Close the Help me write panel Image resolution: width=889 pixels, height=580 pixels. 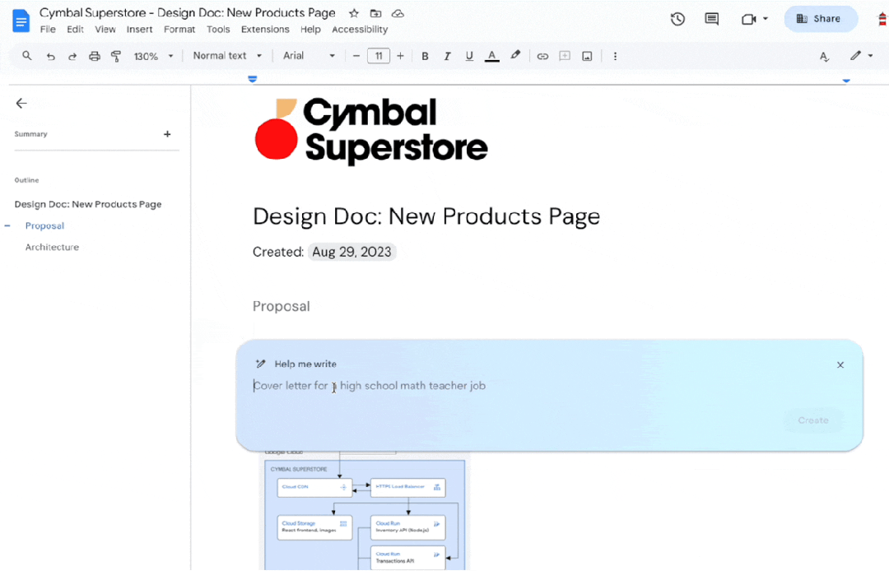click(840, 364)
